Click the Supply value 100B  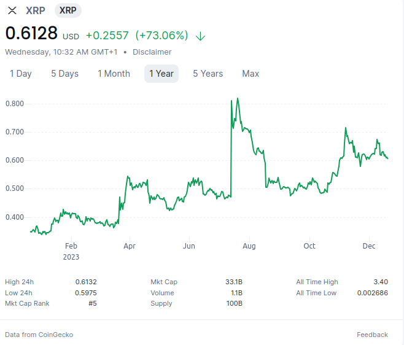235,303
